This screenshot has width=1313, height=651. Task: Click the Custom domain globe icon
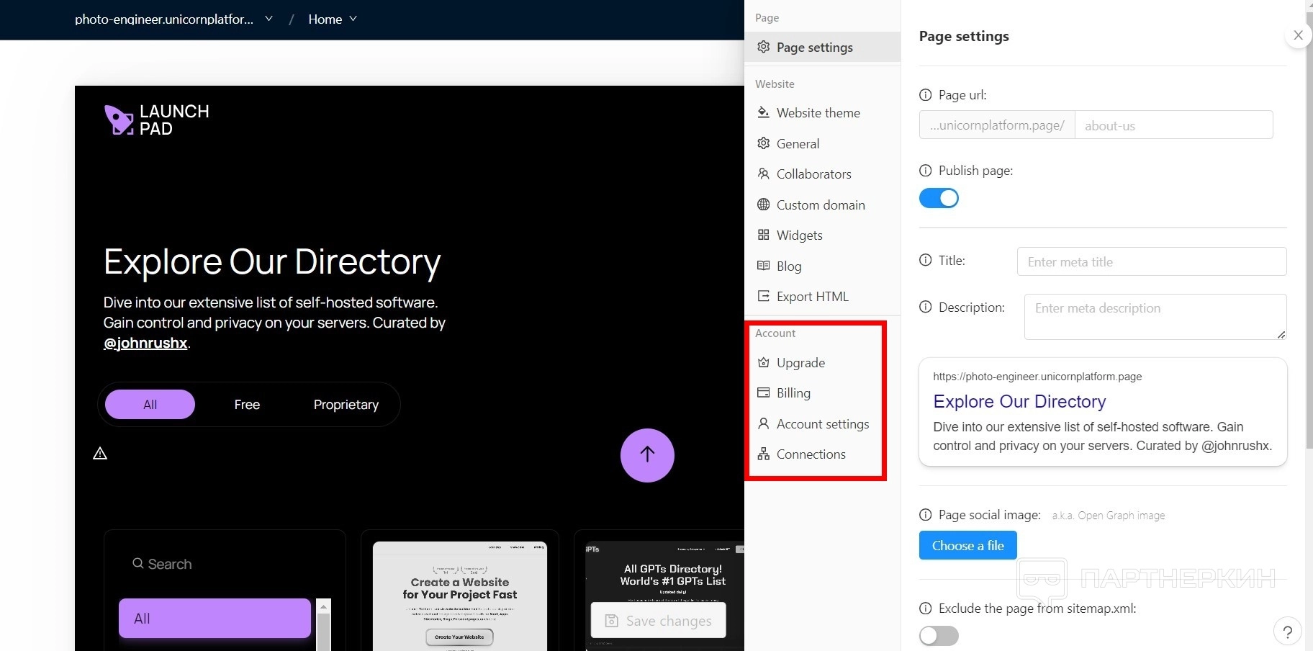tap(763, 205)
